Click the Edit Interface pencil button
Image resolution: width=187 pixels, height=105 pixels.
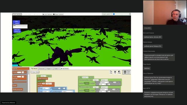pyautogui.click(x=17, y=14)
